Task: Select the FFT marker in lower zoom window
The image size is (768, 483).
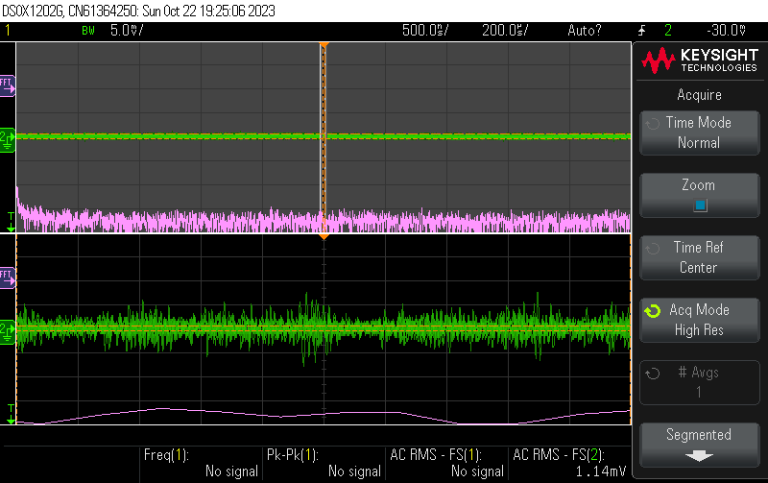Action: (x=8, y=278)
